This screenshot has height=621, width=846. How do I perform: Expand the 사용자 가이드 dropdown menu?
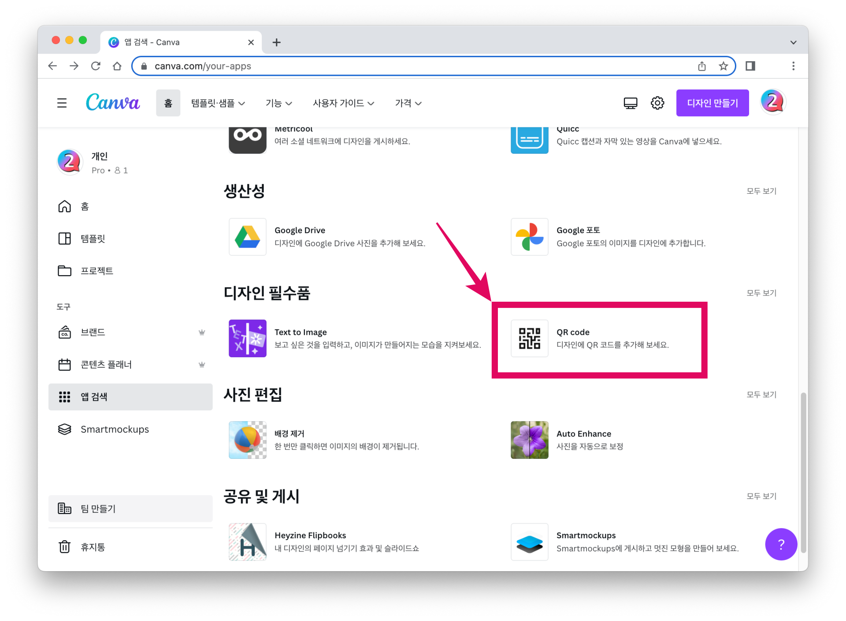pyautogui.click(x=343, y=103)
